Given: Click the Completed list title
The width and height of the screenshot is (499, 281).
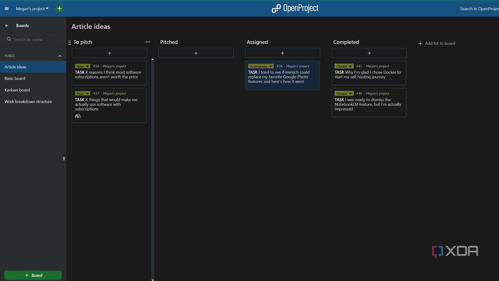Looking at the screenshot, I should tap(346, 42).
